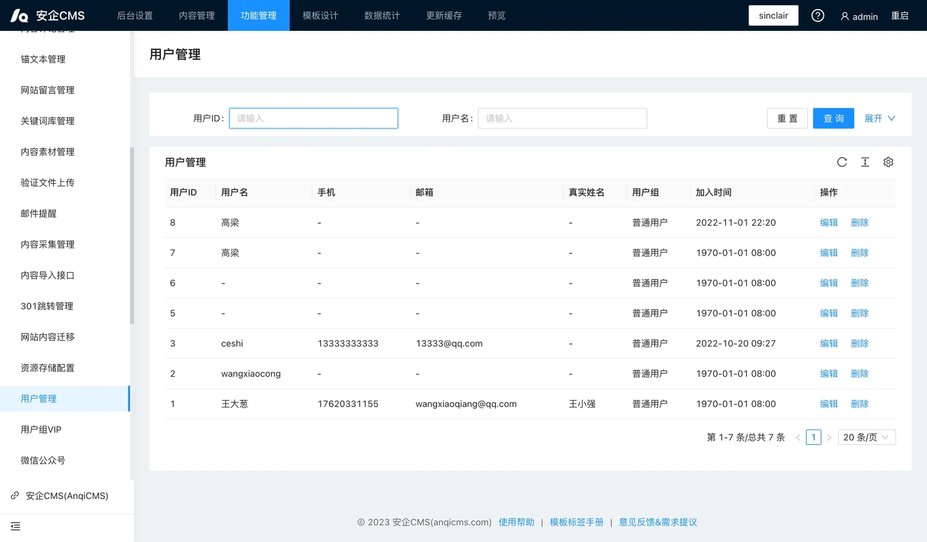927x542 pixels.
Task: Click phone number 13333333333 cell
Action: click(348, 343)
